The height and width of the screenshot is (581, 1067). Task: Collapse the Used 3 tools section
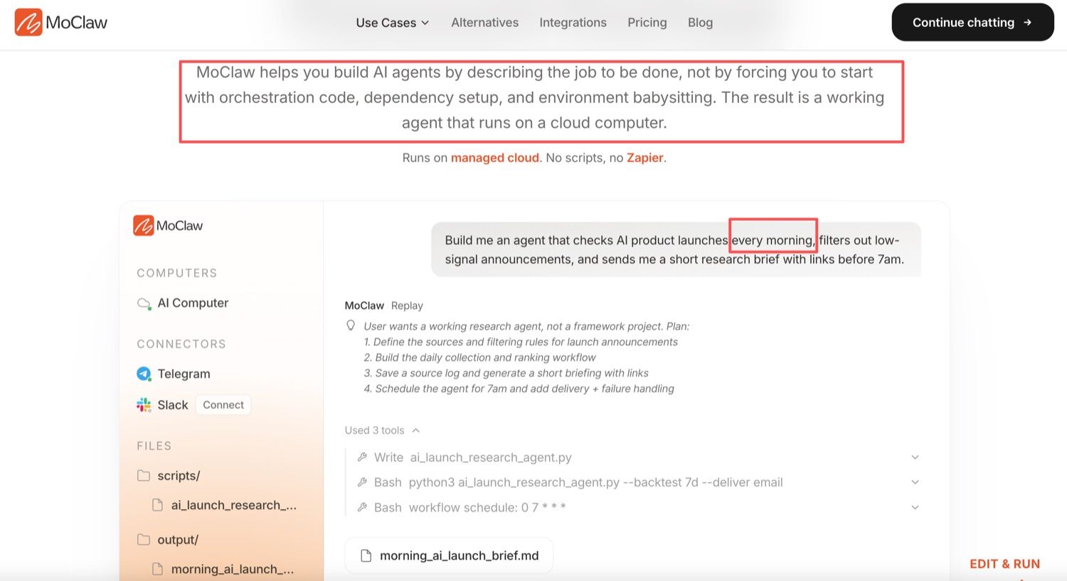pyautogui.click(x=382, y=430)
